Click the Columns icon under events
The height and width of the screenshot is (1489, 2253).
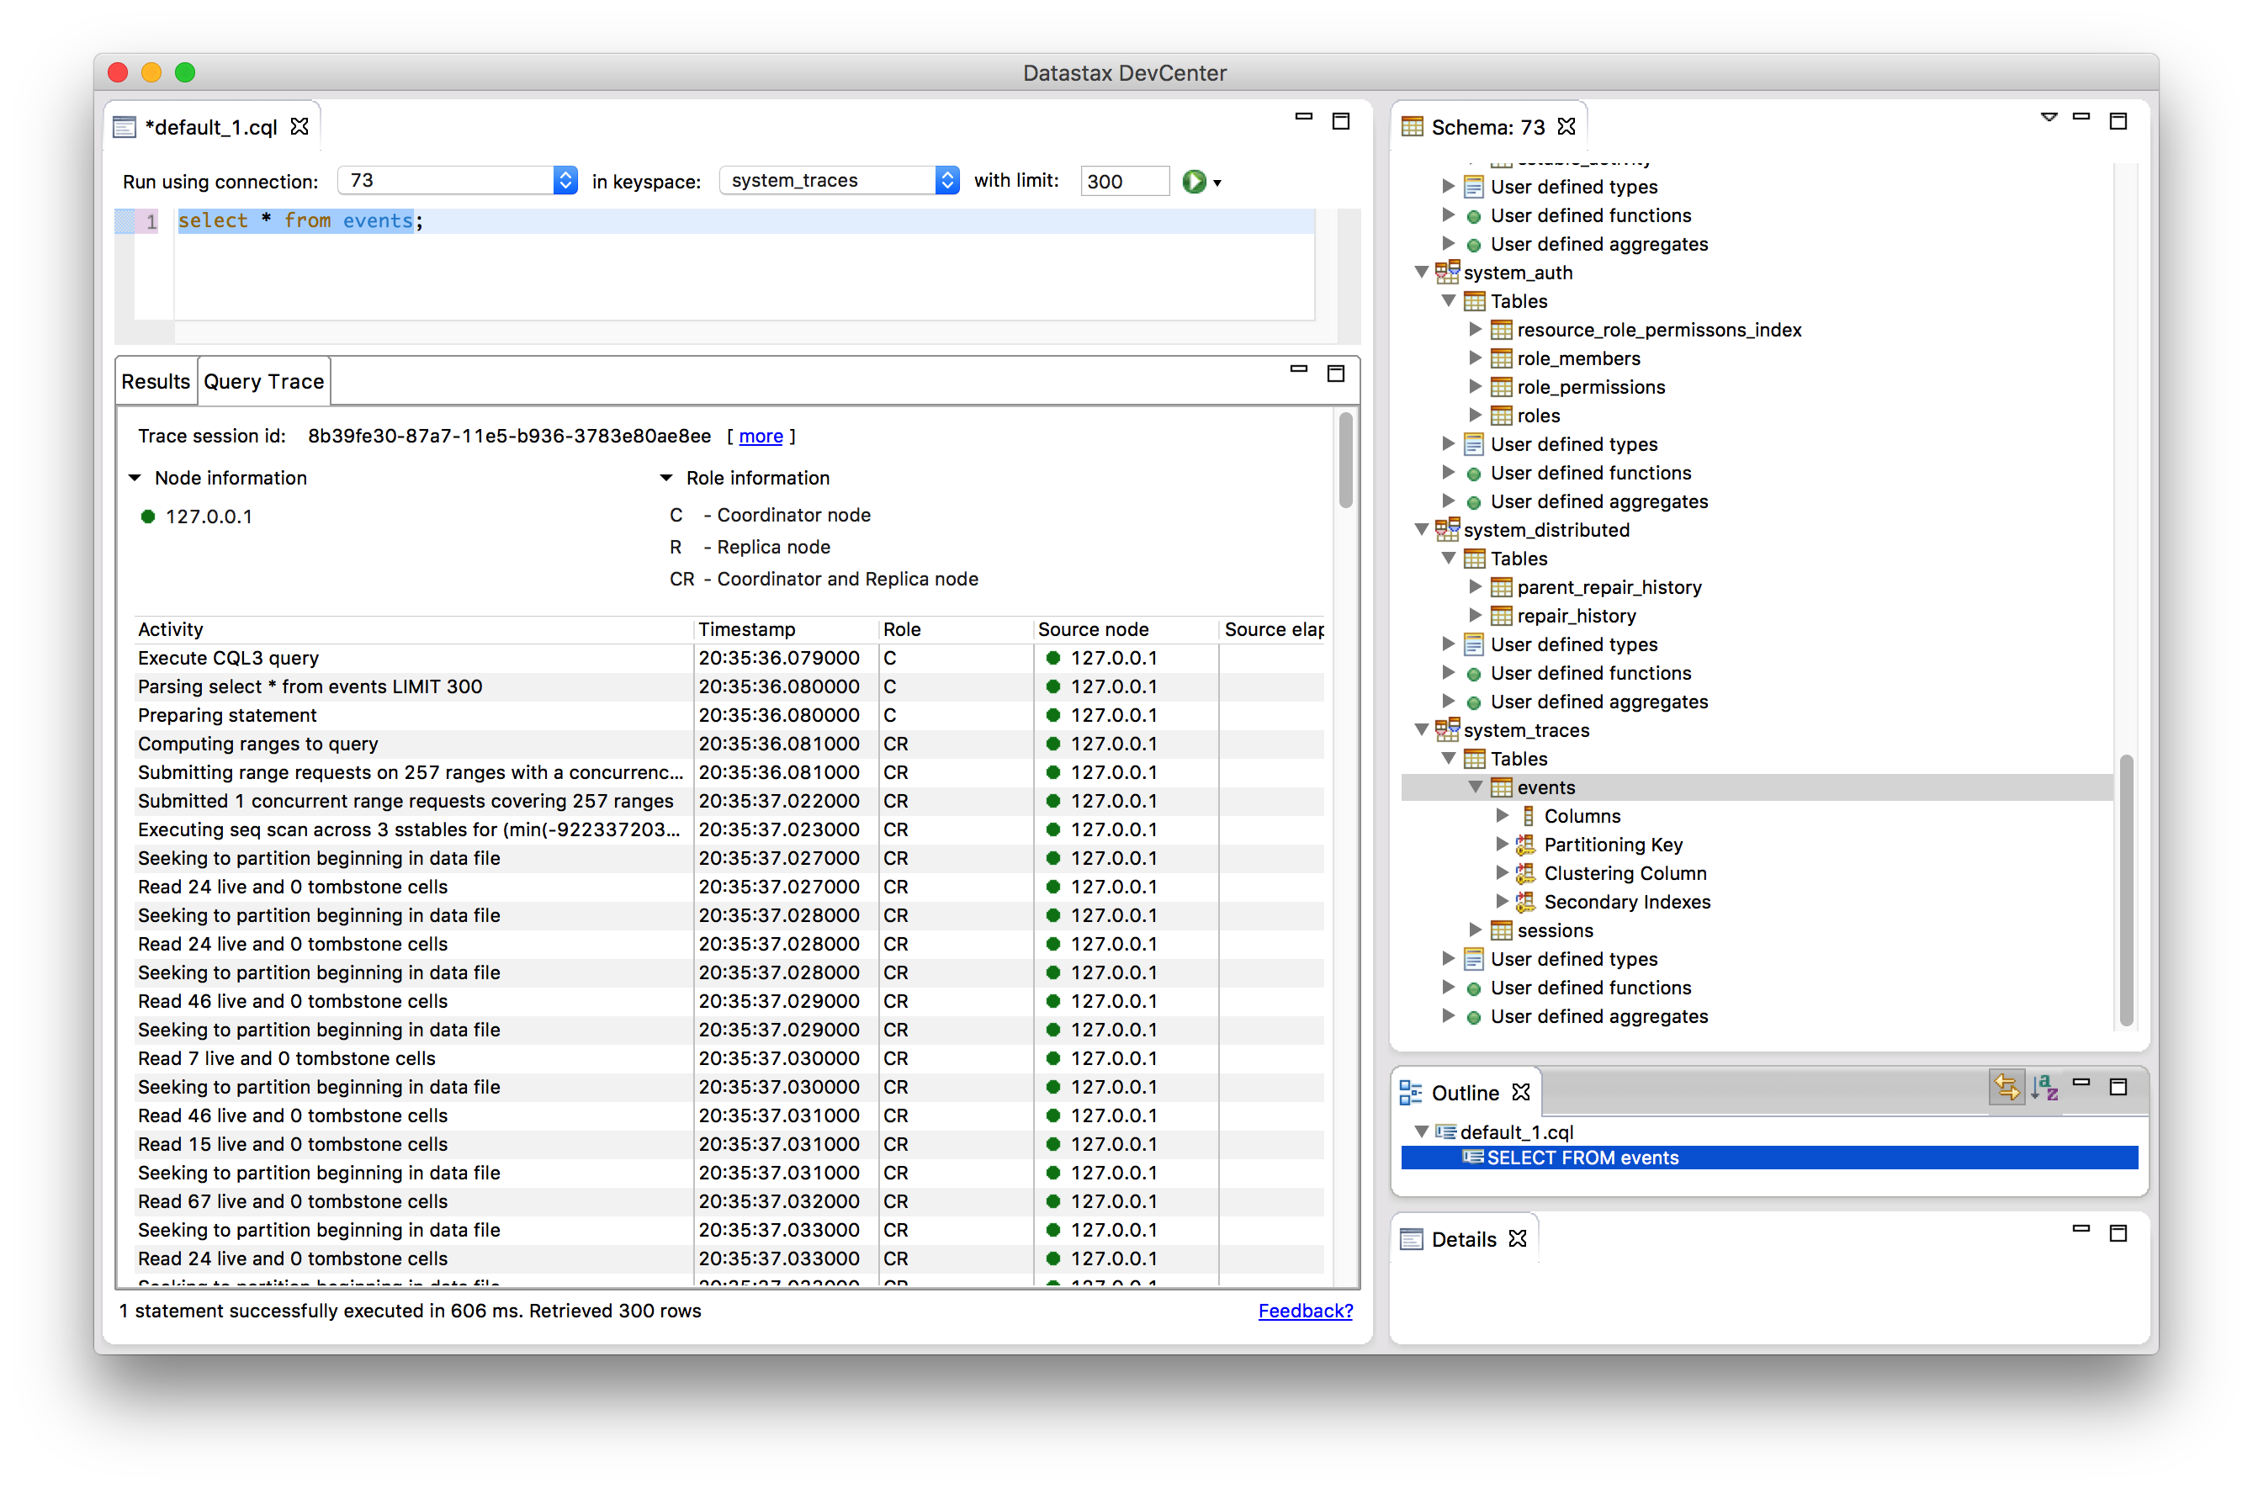click(x=1528, y=816)
